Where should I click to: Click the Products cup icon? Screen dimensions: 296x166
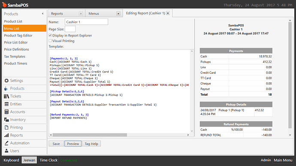pyautogui.click(x=6, y=88)
